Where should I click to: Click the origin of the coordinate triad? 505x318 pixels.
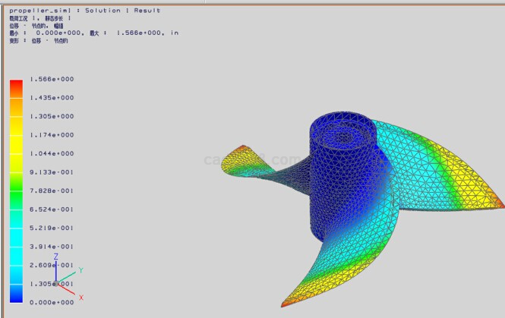click(56, 284)
